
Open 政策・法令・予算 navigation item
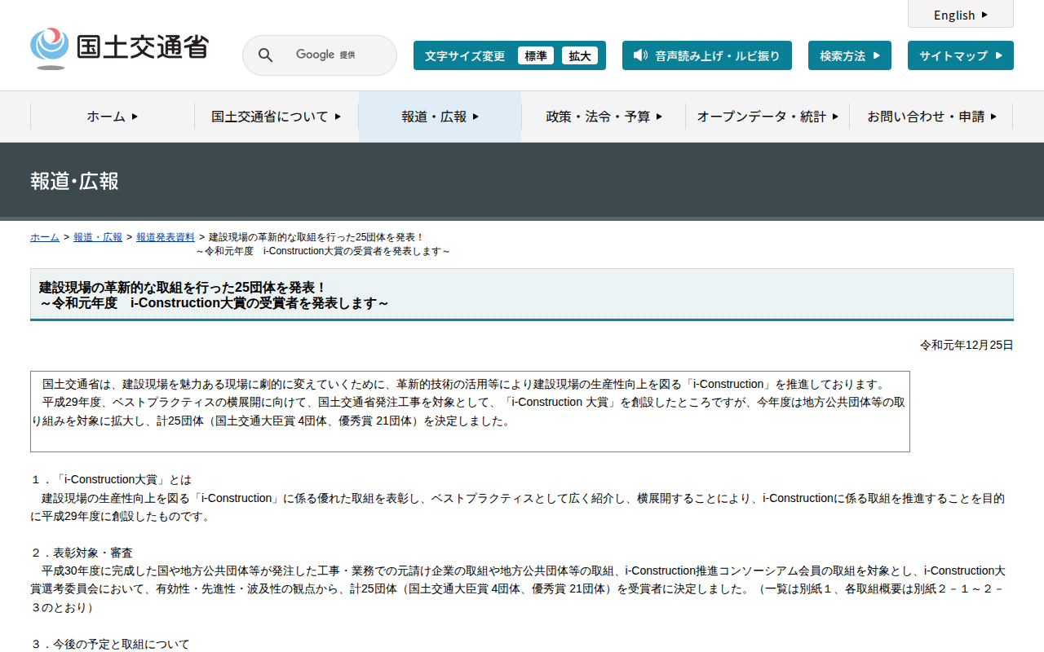pos(604,117)
